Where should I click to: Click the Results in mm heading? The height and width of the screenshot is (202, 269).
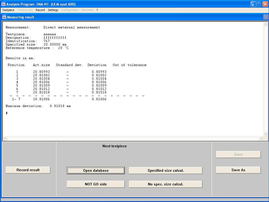pyautogui.click(x=20, y=58)
